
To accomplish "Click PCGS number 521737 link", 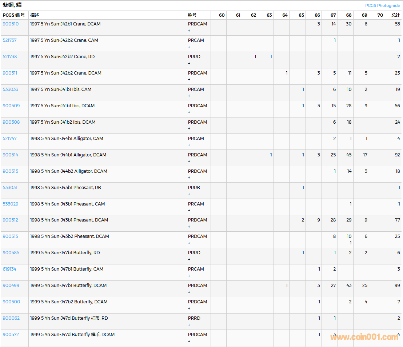I will 10,40.
